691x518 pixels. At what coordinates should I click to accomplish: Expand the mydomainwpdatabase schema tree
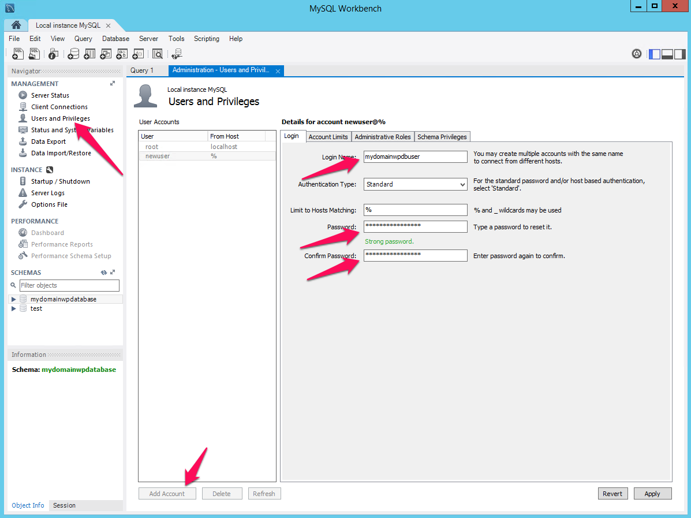coord(14,299)
